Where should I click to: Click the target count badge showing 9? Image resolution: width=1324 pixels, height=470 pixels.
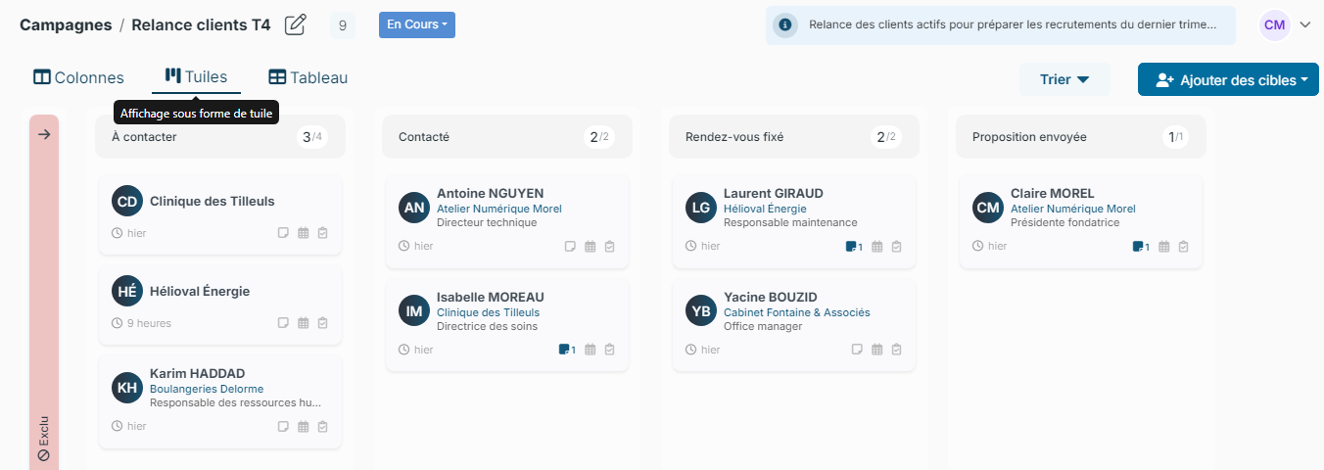coord(342,25)
